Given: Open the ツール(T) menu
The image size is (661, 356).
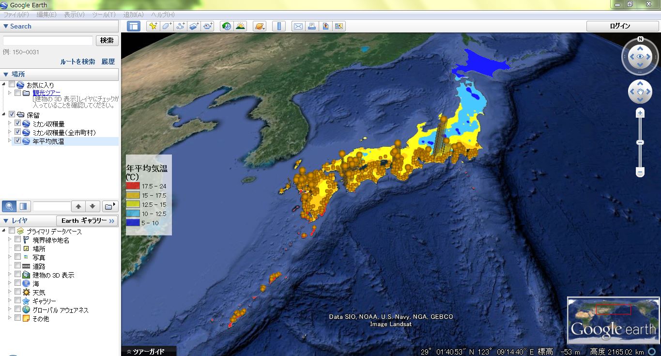Looking at the screenshot, I should pos(104,15).
